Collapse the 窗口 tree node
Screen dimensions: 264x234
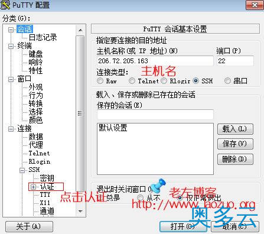(x=11, y=79)
